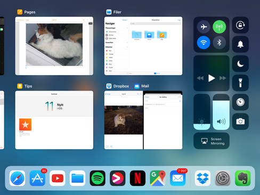Switch to the Filer app card
This screenshot has height=195, width=260.
[x=143, y=46]
